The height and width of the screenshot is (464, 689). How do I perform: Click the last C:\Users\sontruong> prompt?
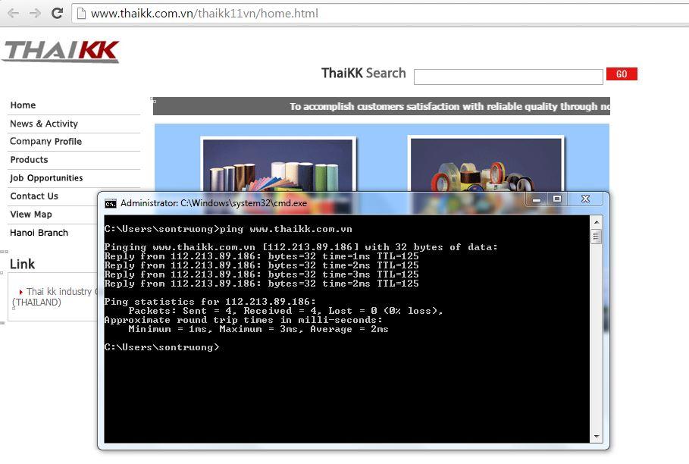pos(161,347)
